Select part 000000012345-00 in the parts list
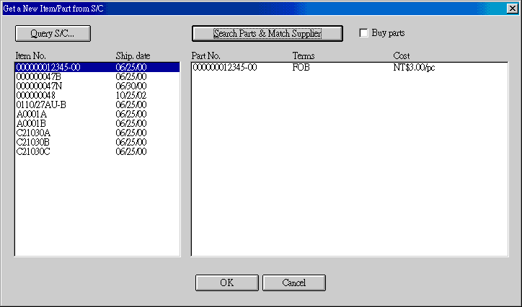The width and height of the screenshot is (522, 307). 224,68
